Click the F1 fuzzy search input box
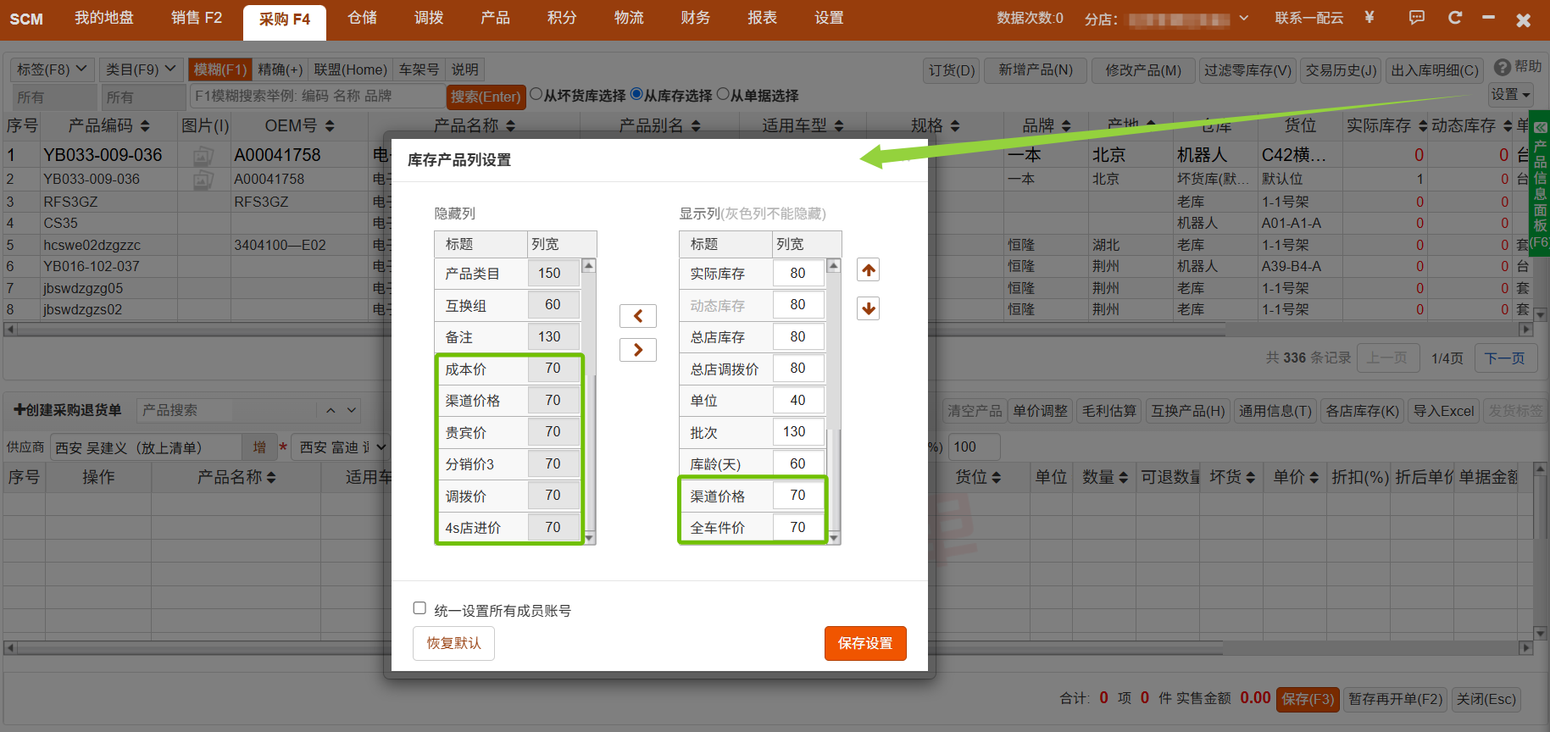Viewport: 1550px width, 732px height. coord(318,97)
